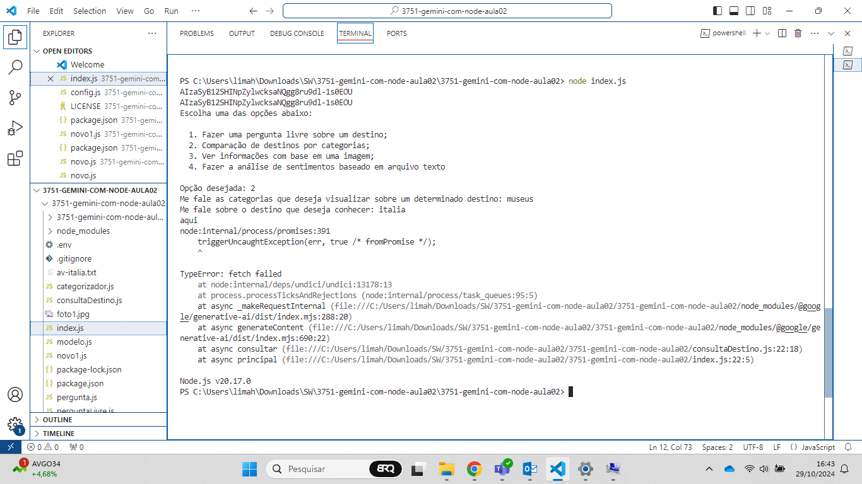Click the Ln 12, Col 73 status entry

pos(670,447)
